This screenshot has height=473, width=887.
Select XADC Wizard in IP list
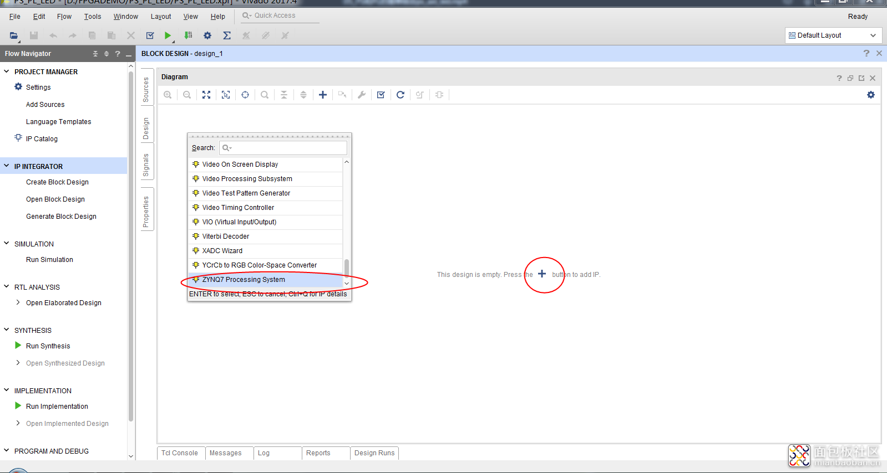(266, 251)
